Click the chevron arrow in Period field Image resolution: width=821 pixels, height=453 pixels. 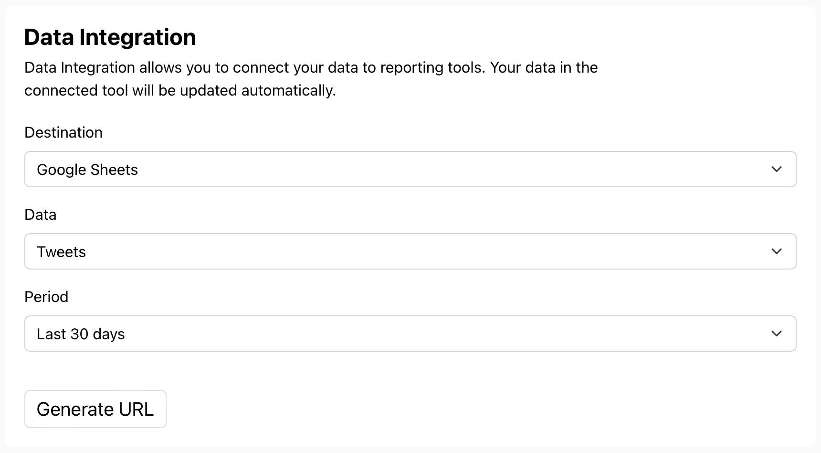pyautogui.click(x=777, y=334)
